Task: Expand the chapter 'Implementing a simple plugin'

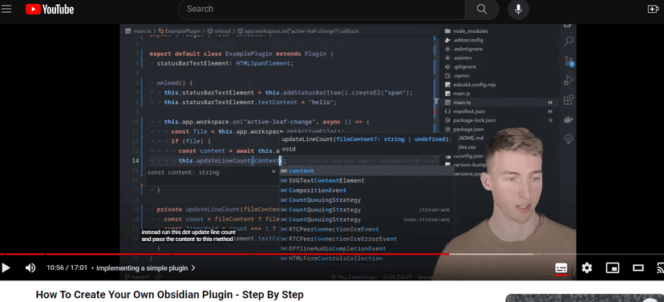Action: coord(146,268)
